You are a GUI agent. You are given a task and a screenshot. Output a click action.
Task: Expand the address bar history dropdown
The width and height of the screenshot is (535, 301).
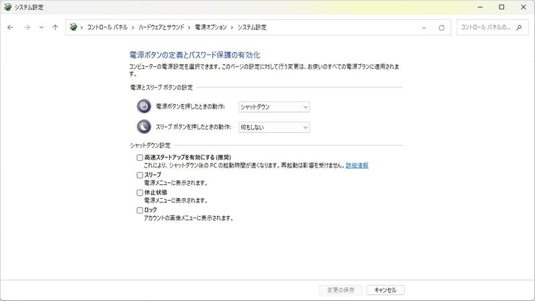point(425,27)
